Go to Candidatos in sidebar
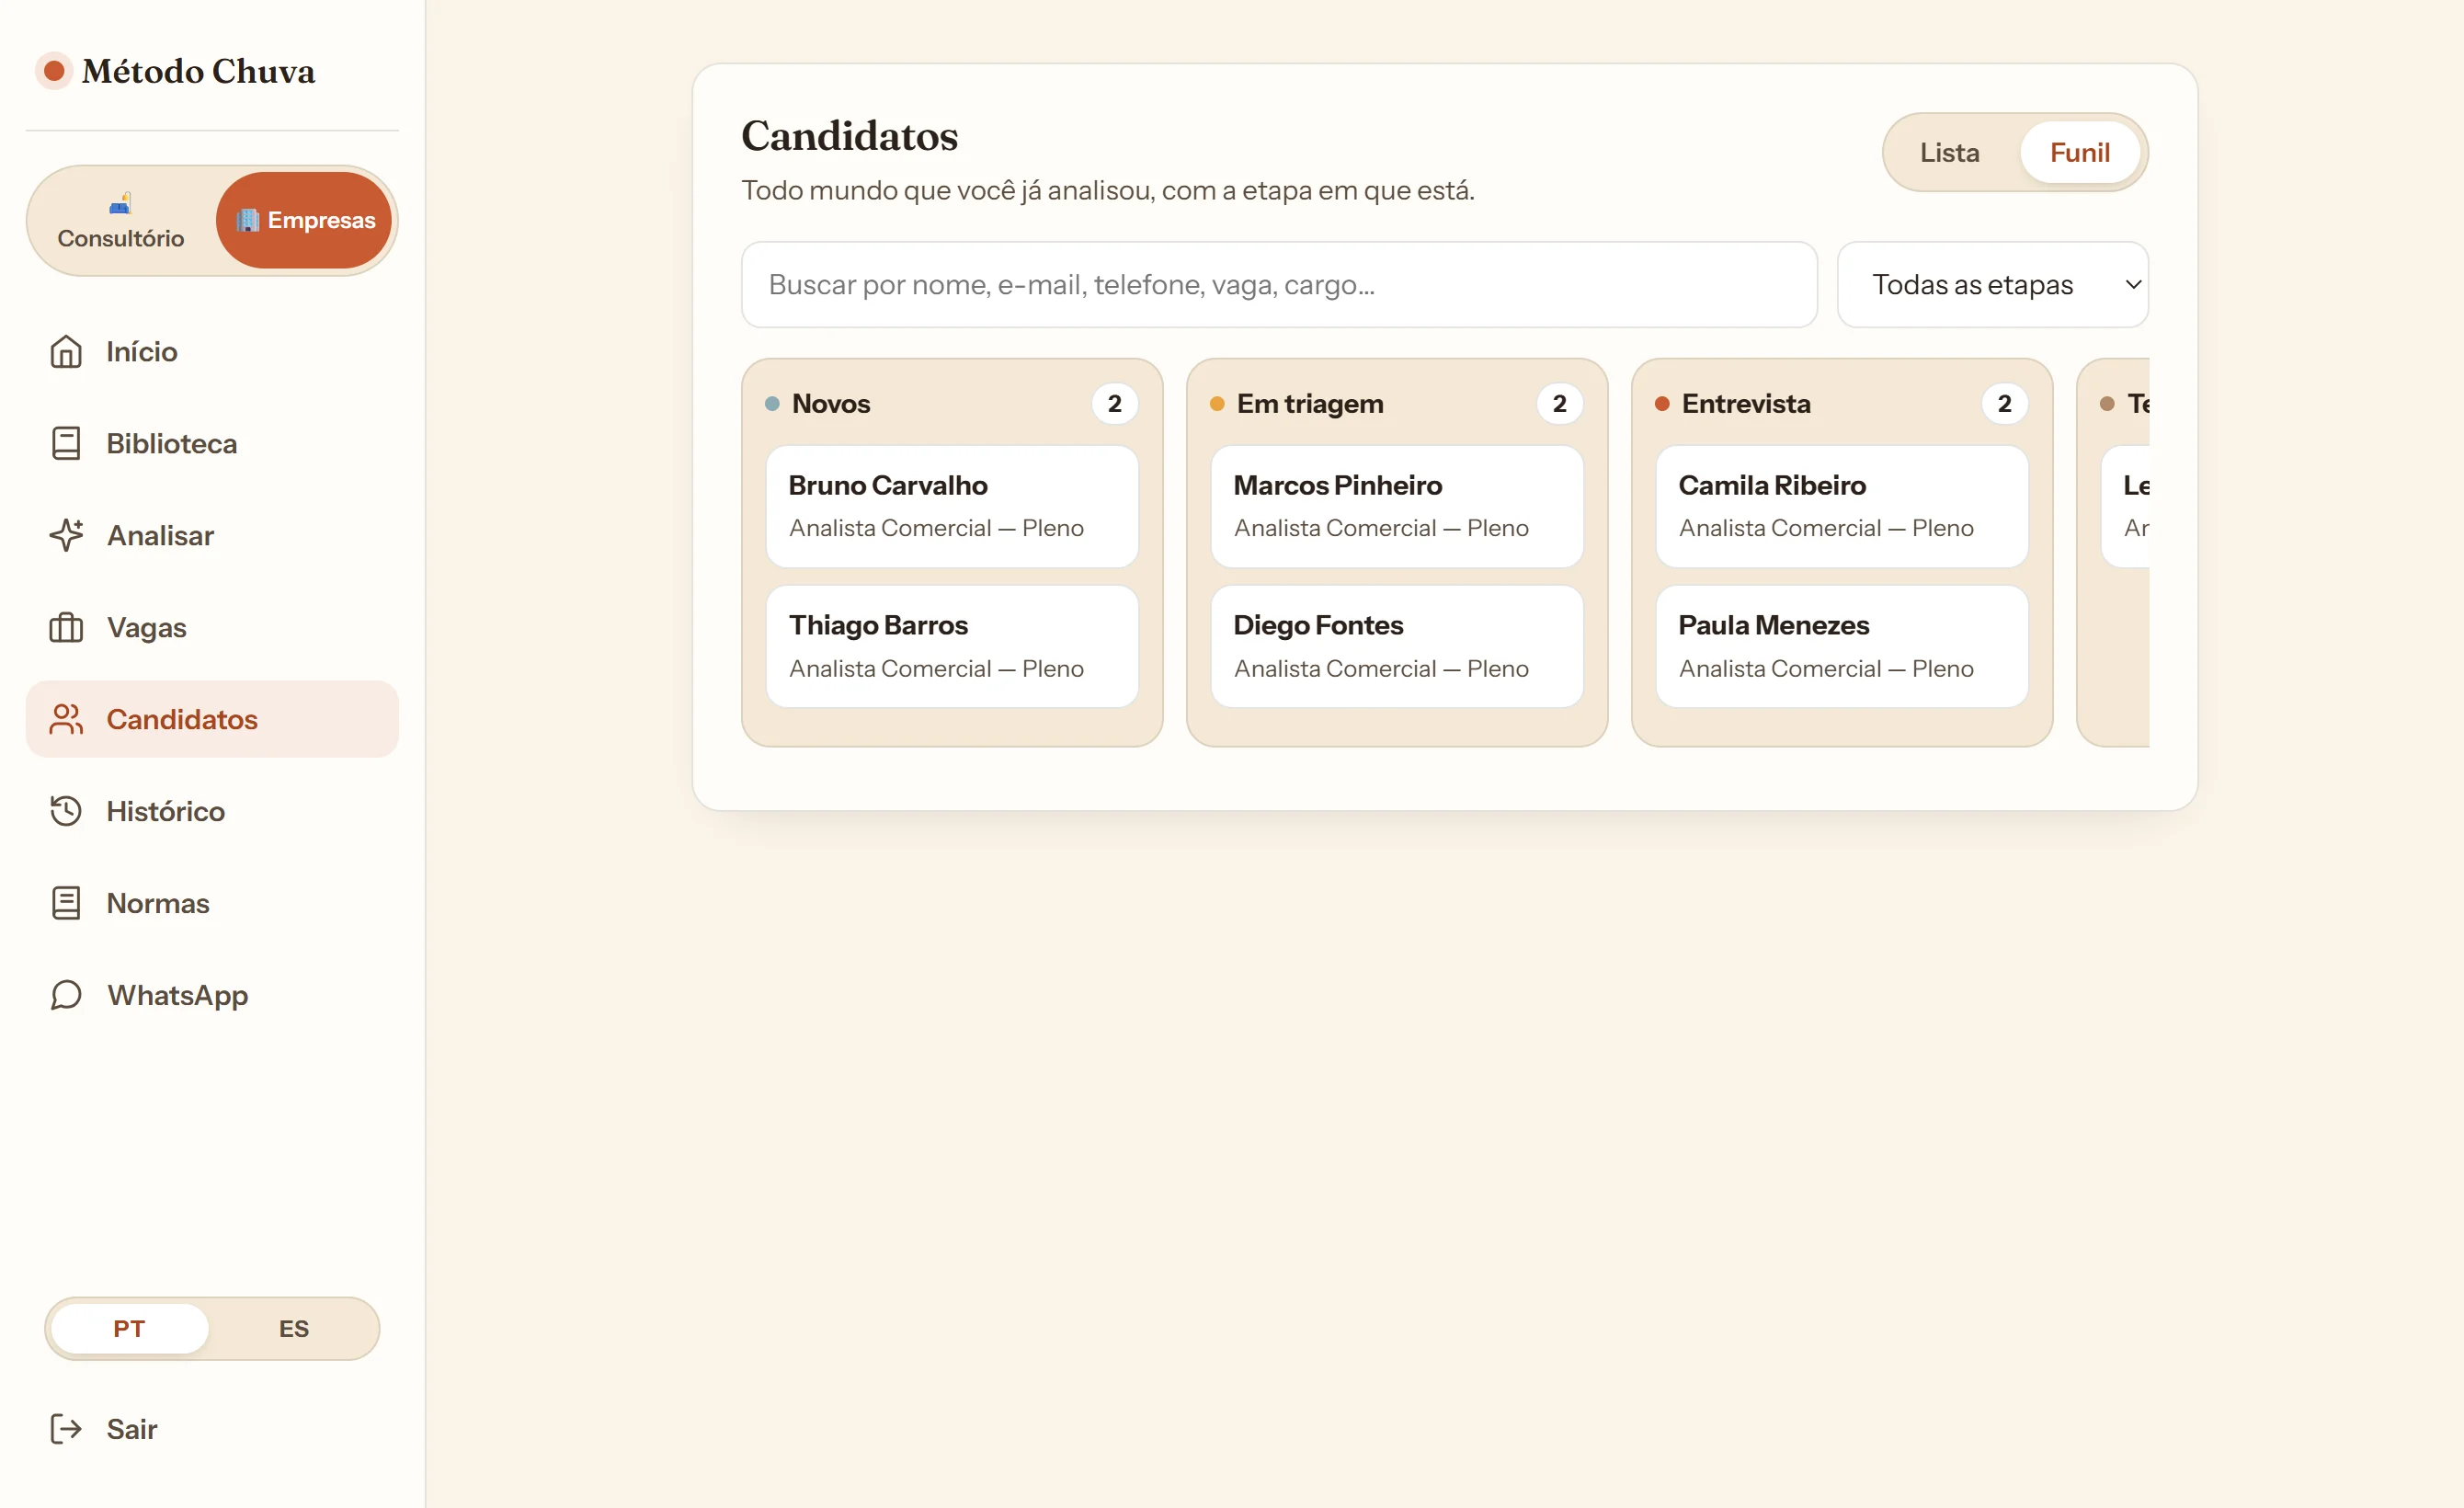Screen dimensions: 2464x1508 point(212,719)
